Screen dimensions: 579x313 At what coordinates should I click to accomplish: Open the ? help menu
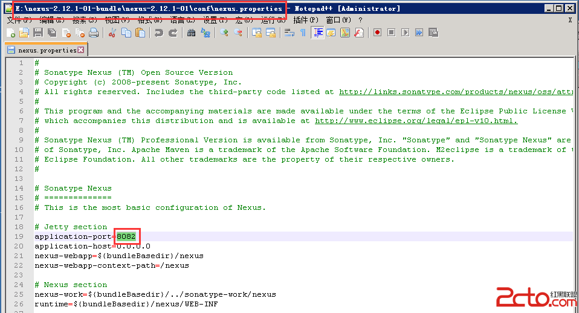pos(360,20)
